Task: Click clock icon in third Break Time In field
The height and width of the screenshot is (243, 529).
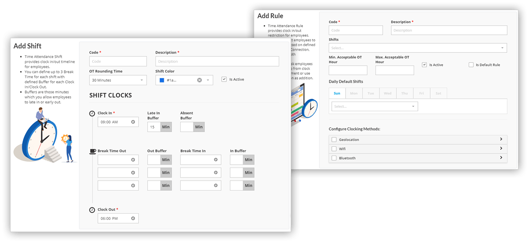Action: point(215,185)
